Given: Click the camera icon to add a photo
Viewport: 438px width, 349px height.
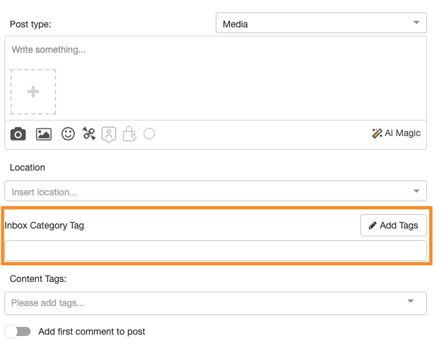Looking at the screenshot, I should click(x=18, y=134).
